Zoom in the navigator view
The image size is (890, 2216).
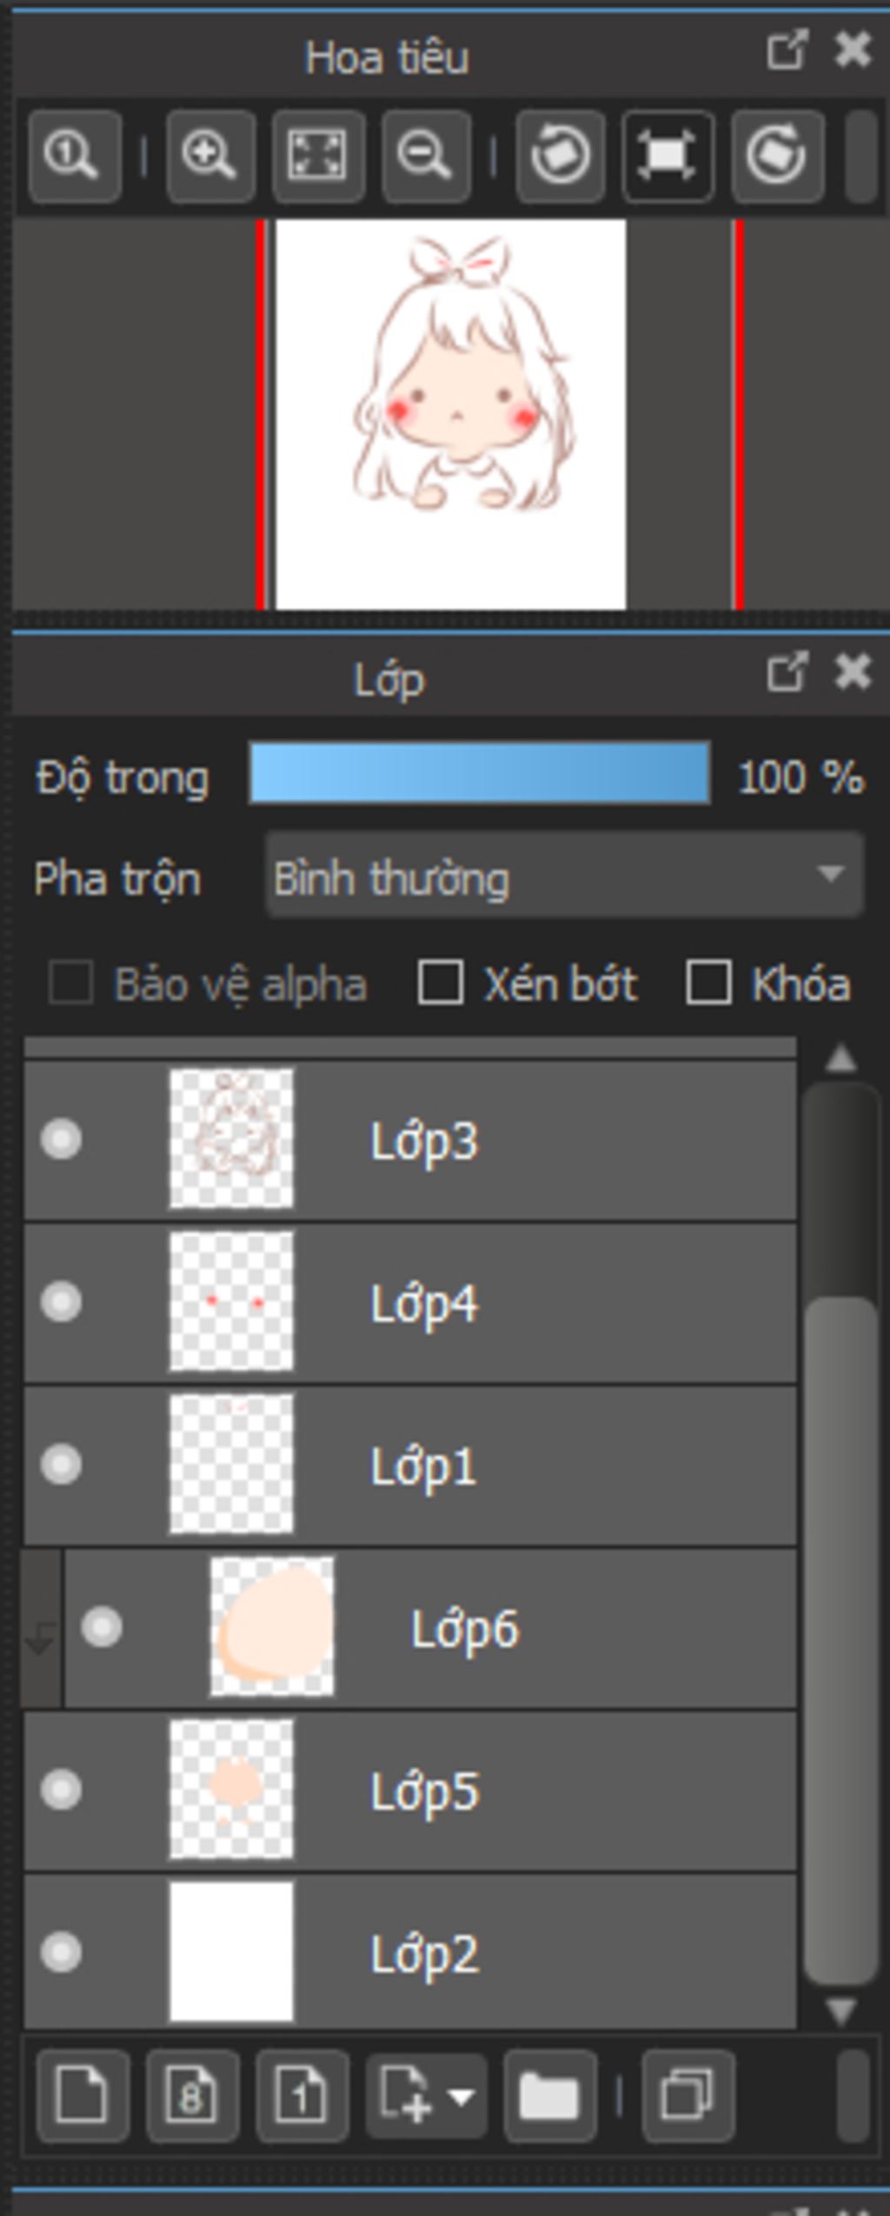[x=210, y=157]
